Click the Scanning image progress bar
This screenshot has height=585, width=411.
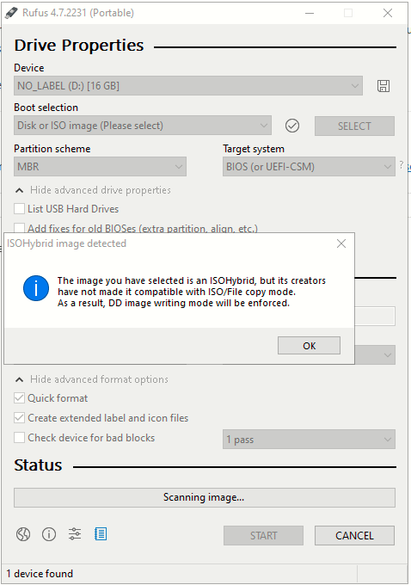click(205, 498)
